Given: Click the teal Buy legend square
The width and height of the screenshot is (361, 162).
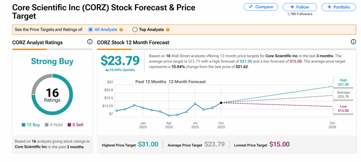Looking at the screenshot, I should point(23,125).
